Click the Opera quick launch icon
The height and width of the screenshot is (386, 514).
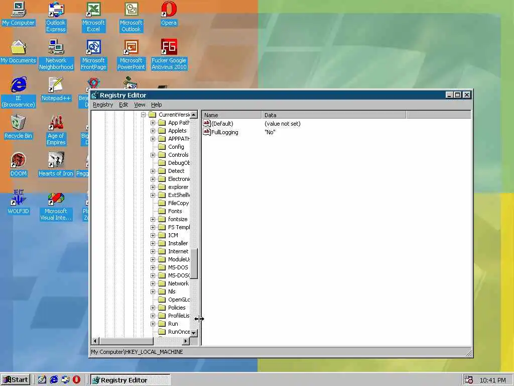click(x=76, y=380)
